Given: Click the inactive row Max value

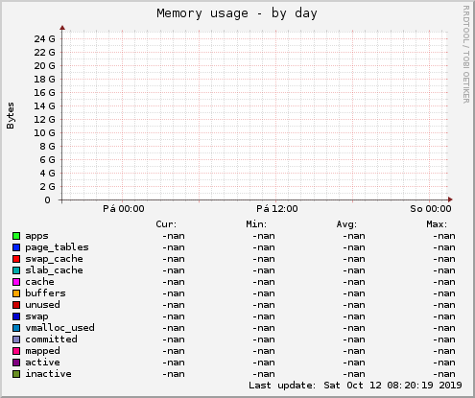Looking at the screenshot, I should tap(444, 374).
